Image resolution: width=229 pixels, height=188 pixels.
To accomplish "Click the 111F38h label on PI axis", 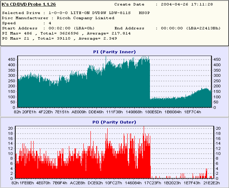I will (114, 112).
